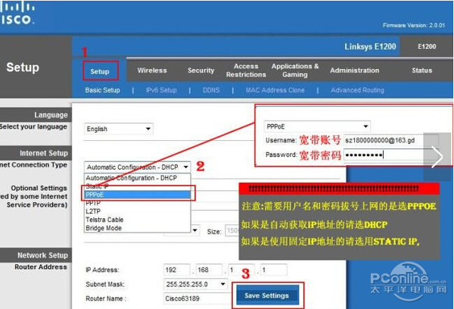Click the E1200 model label

click(x=427, y=46)
